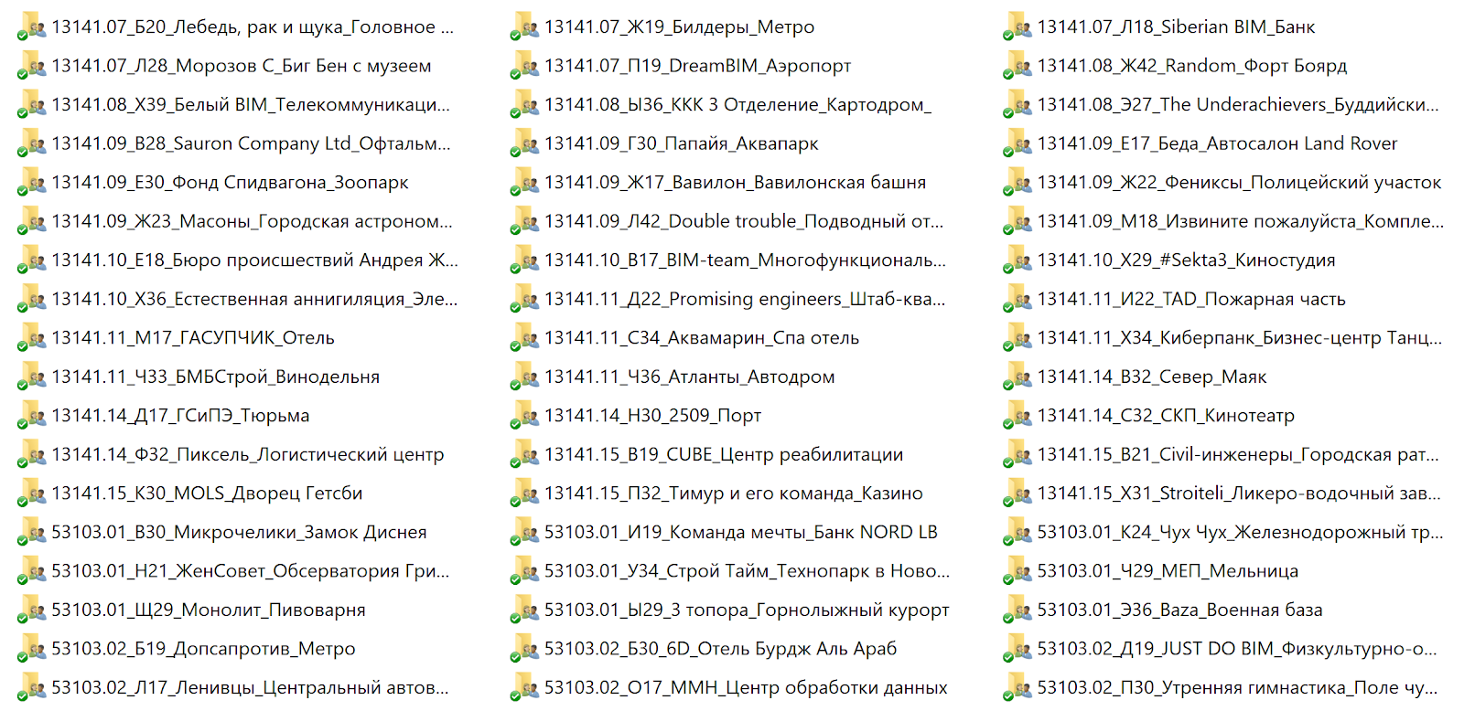Viewport: 1464px width, 711px height.
Task: Click folder icon beside 13141.07_Л18_Siberian BIM_Банк
Action: click(1017, 27)
